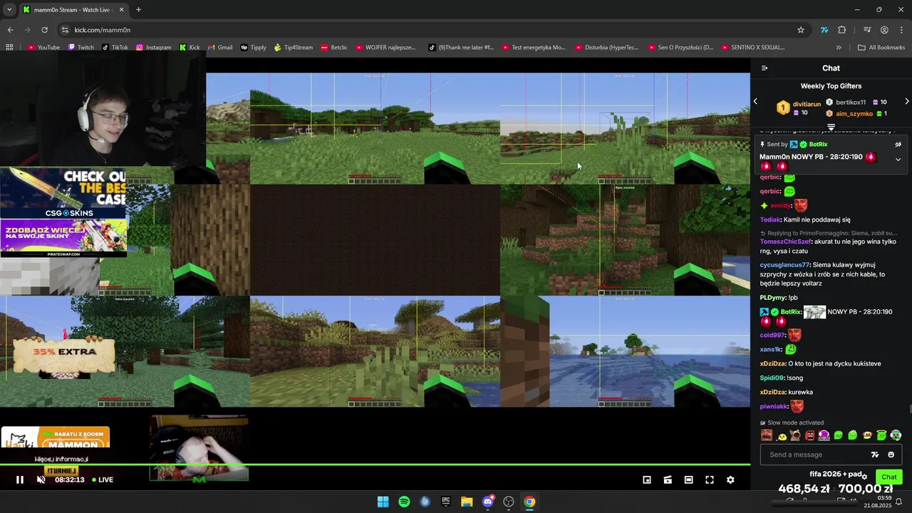
Task: Hide the pinned BotRix message
Action: tap(898, 144)
